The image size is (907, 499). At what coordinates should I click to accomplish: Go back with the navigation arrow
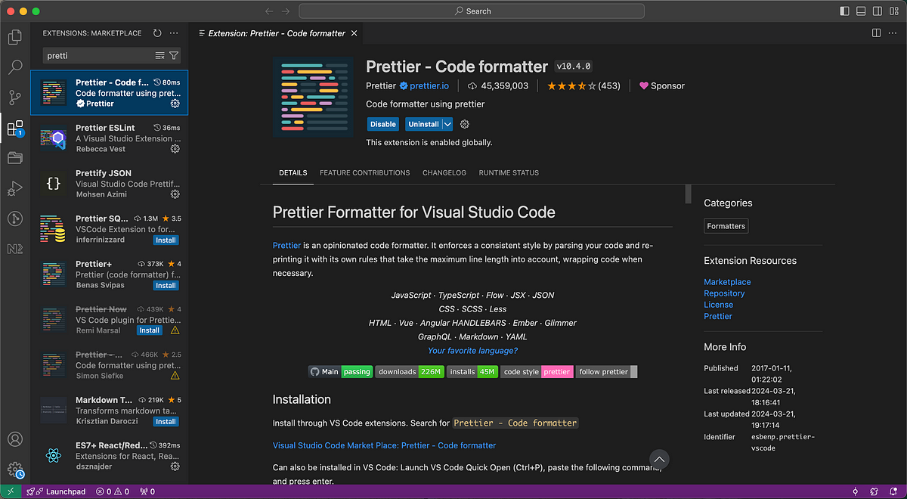pyautogui.click(x=269, y=11)
